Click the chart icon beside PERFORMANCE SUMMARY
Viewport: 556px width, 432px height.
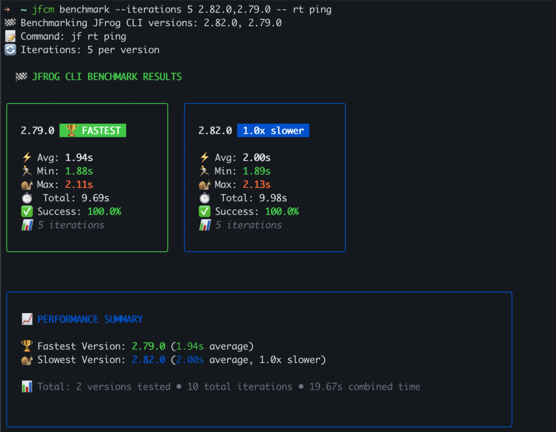point(27,319)
